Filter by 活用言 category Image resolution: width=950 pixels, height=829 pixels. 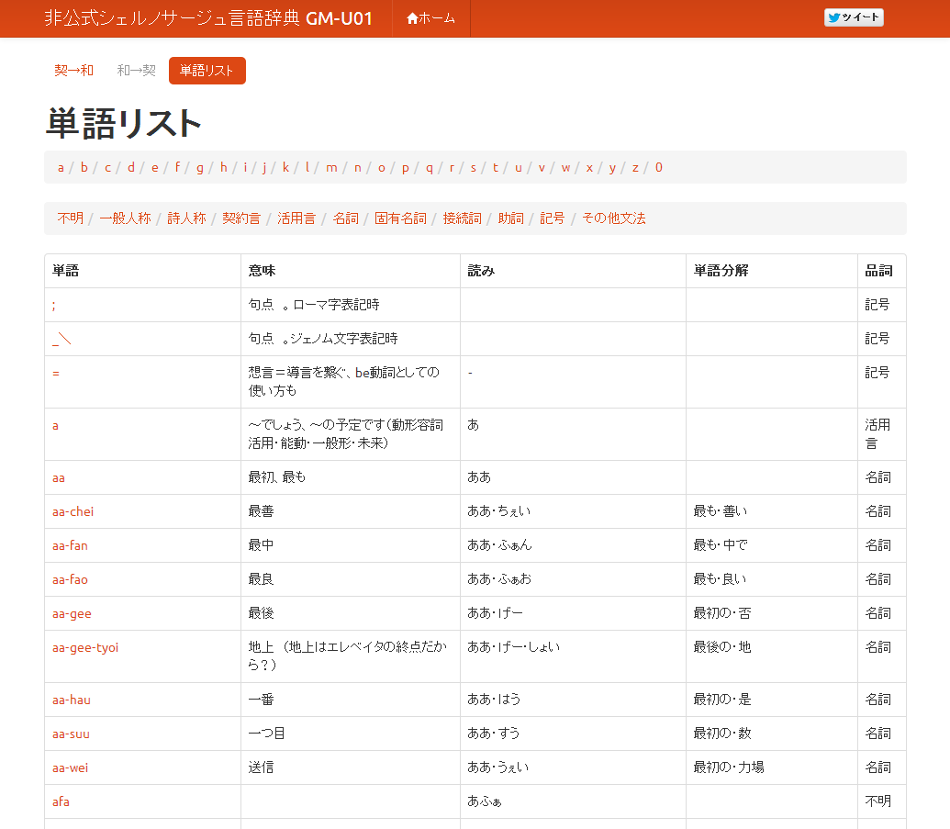(296, 218)
